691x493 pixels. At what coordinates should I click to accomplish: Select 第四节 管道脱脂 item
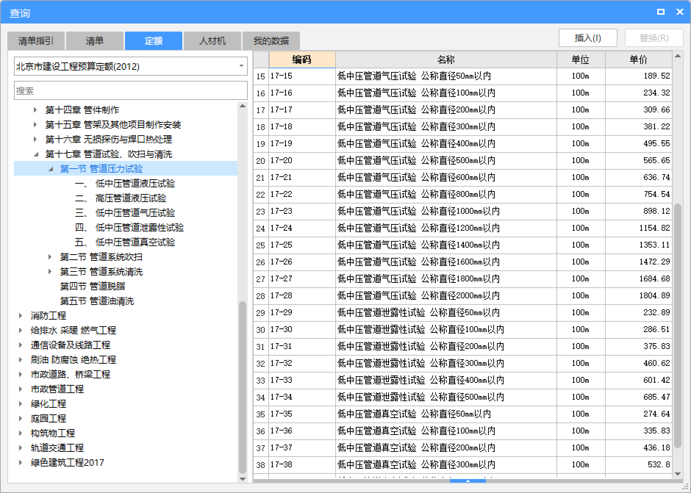coord(93,286)
